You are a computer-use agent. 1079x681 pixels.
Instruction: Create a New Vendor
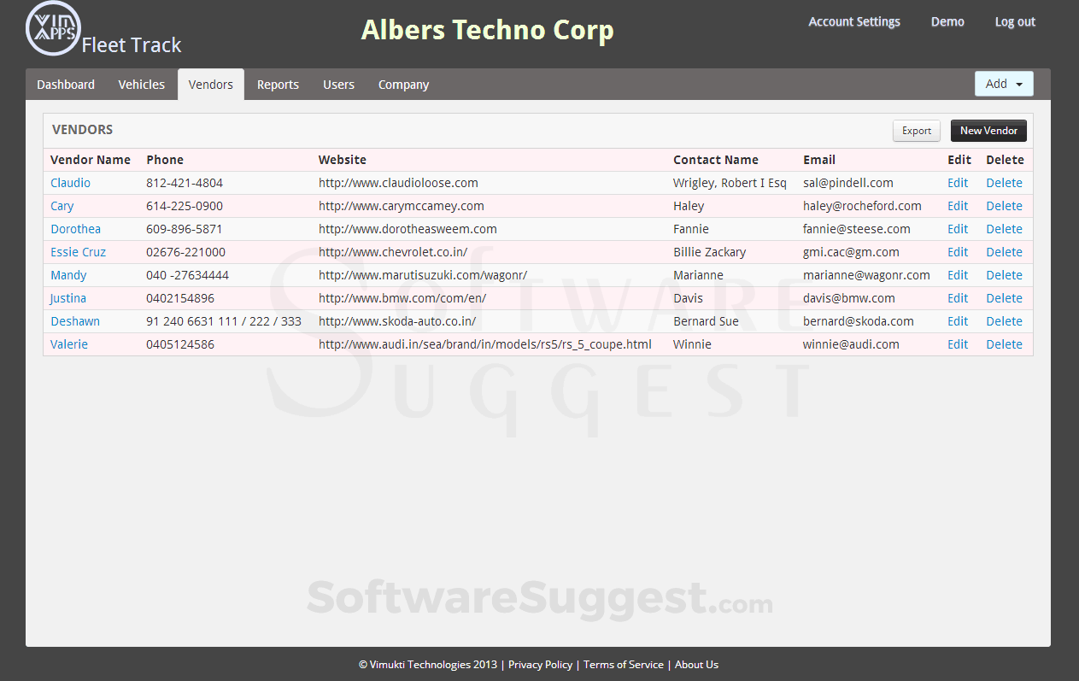(x=988, y=131)
